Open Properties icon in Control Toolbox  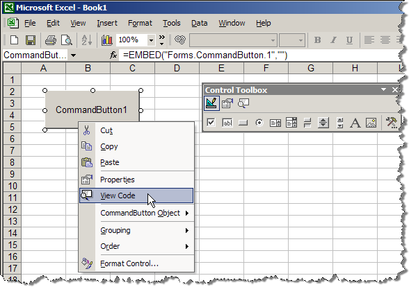(x=227, y=103)
